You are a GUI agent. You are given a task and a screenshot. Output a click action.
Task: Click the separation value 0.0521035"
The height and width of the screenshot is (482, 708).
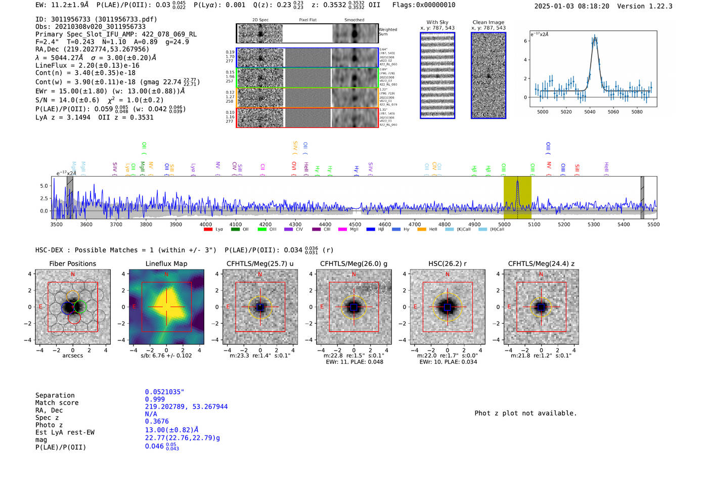(165, 392)
